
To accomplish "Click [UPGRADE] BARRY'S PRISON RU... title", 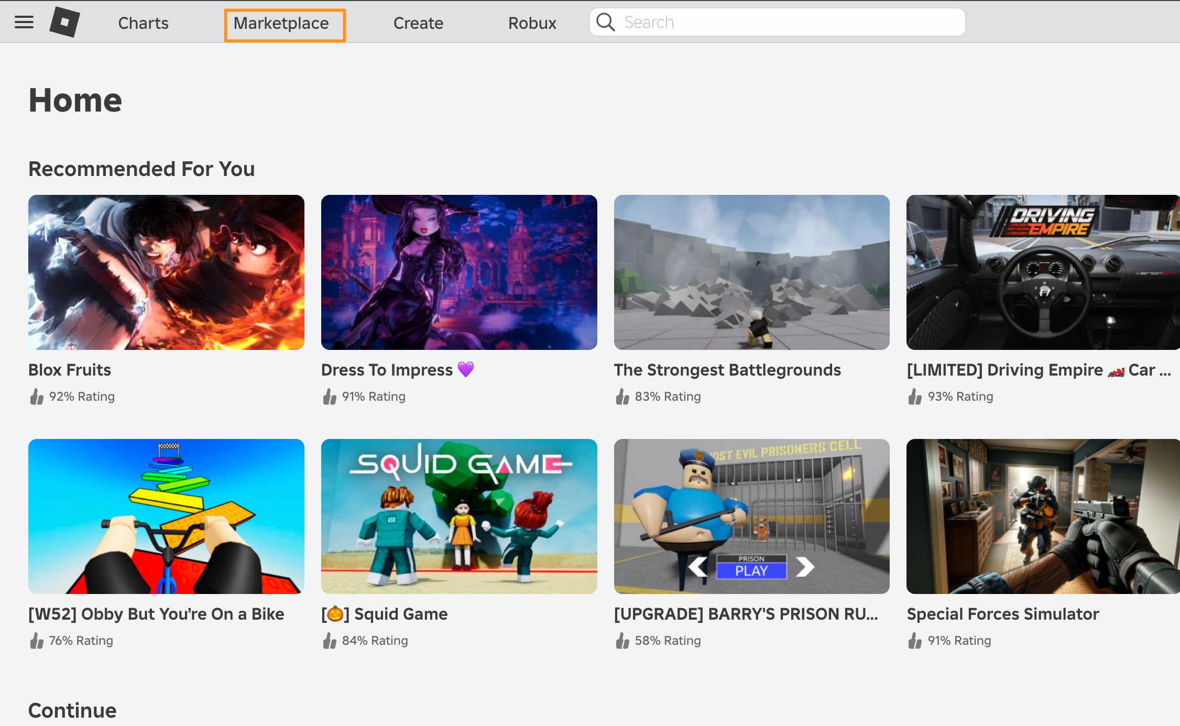I will click(x=746, y=614).
